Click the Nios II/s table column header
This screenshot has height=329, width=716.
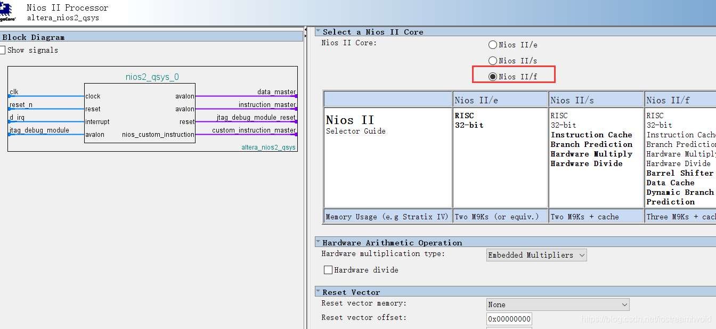596,100
